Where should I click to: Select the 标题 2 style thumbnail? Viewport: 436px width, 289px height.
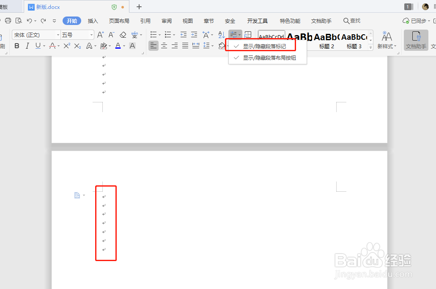[326, 40]
